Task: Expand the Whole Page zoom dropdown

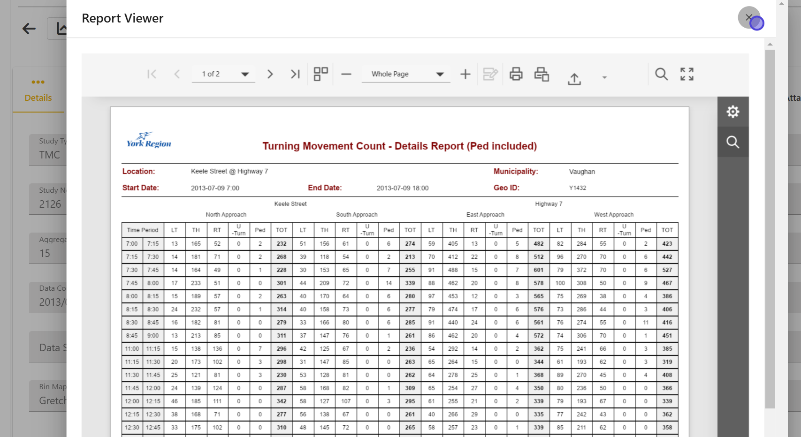Action: tap(440, 74)
